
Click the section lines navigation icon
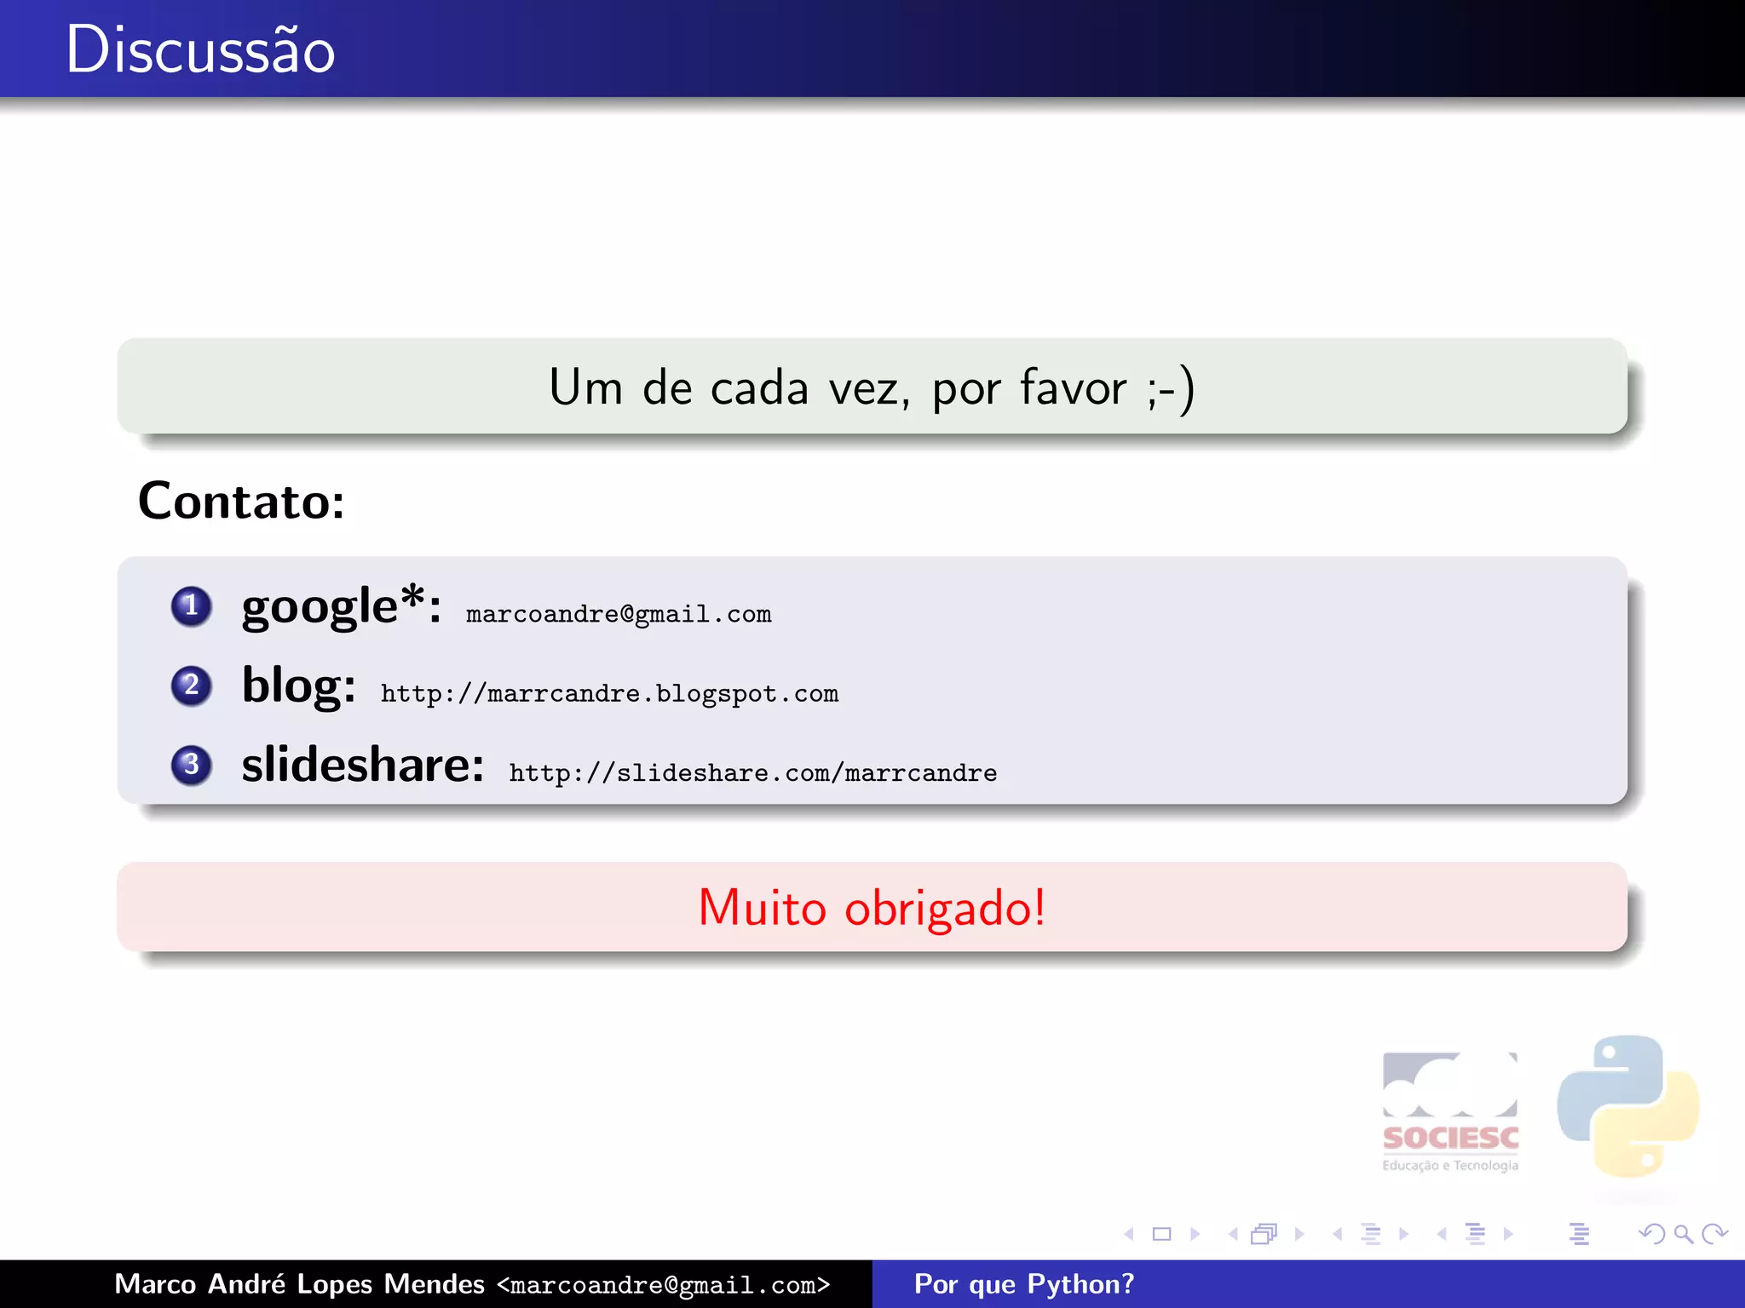(x=1476, y=1234)
